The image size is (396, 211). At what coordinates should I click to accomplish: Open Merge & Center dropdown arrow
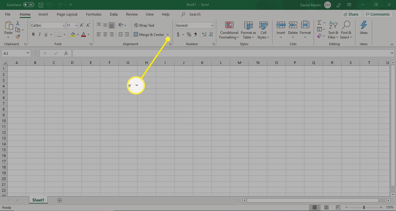pos(168,35)
